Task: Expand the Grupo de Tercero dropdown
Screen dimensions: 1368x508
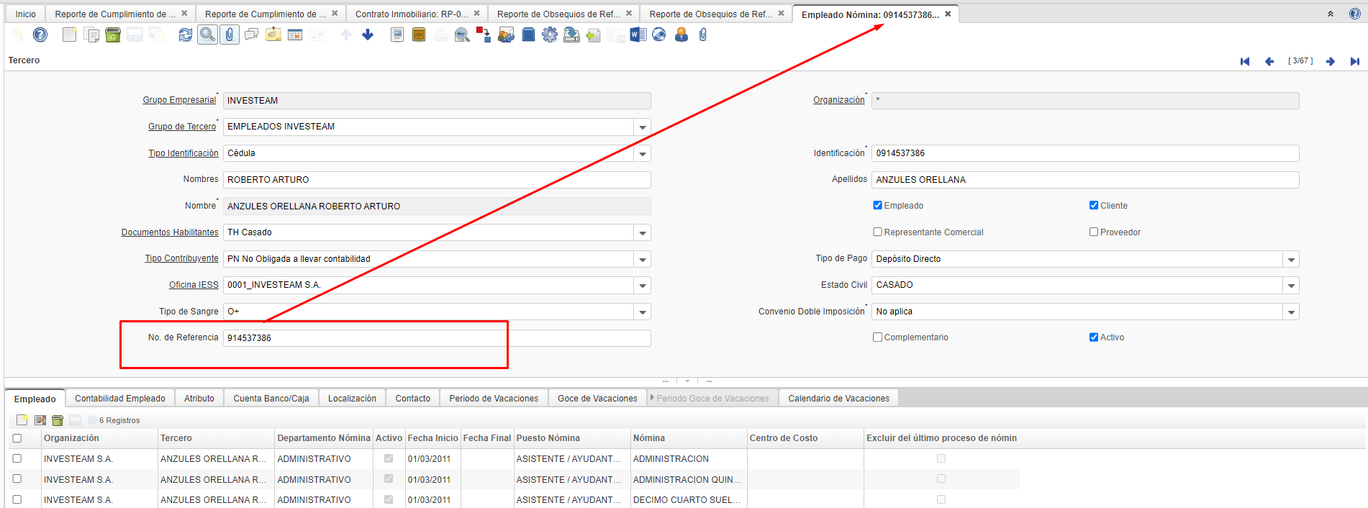Action: click(x=643, y=127)
